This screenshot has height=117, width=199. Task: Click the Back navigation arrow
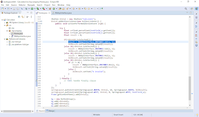(x=89, y=9)
